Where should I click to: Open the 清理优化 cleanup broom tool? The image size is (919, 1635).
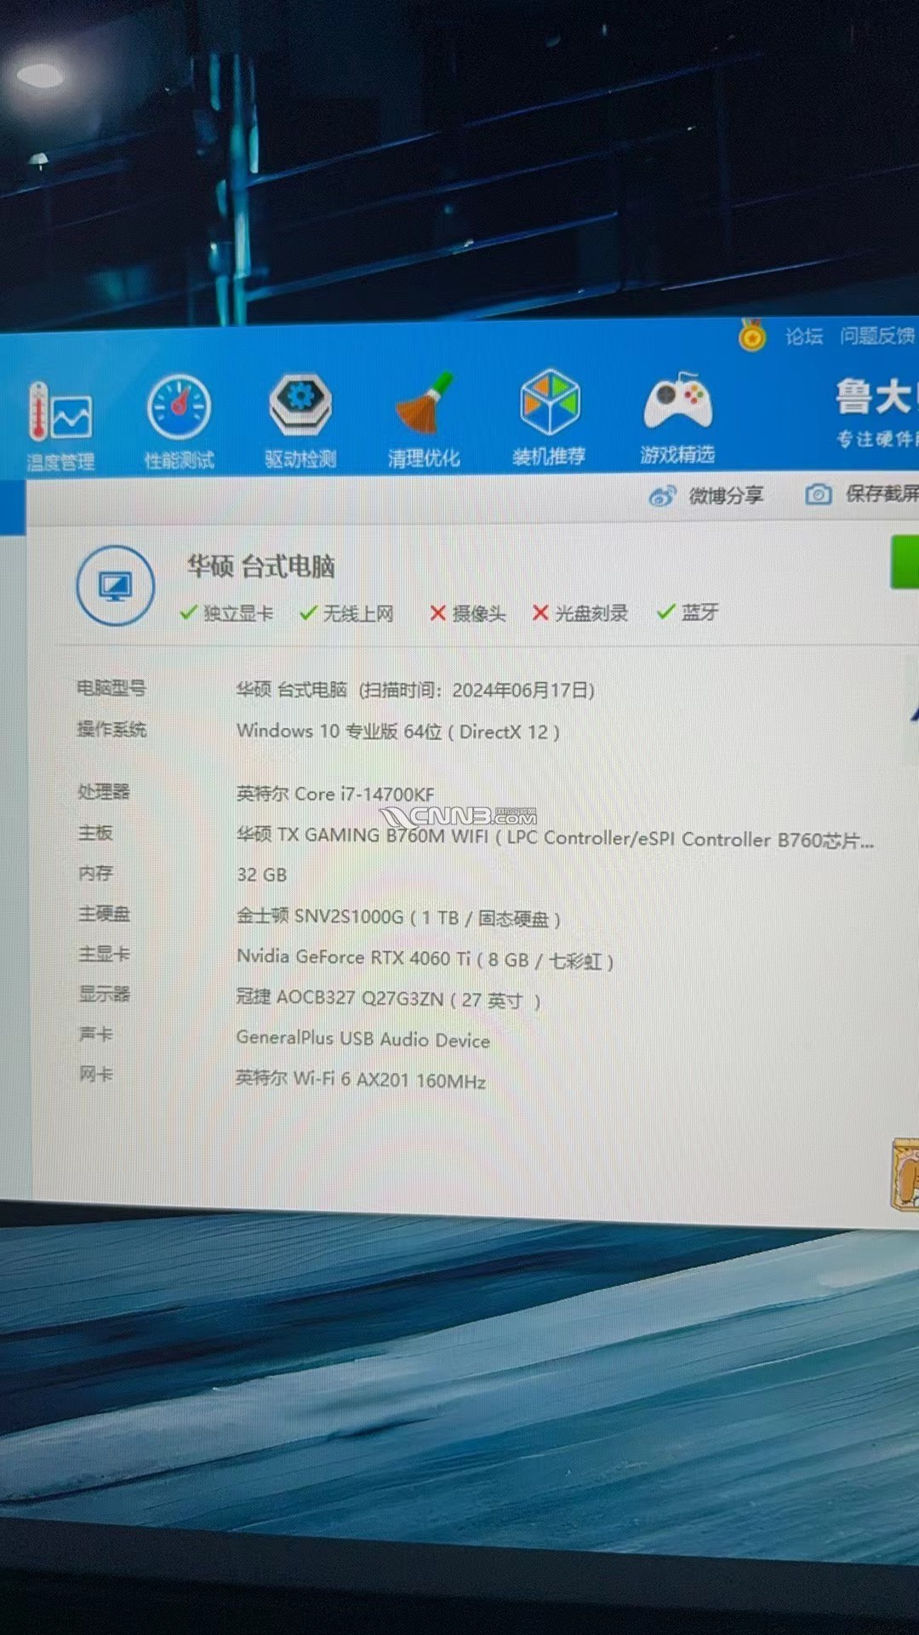point(424,420)
